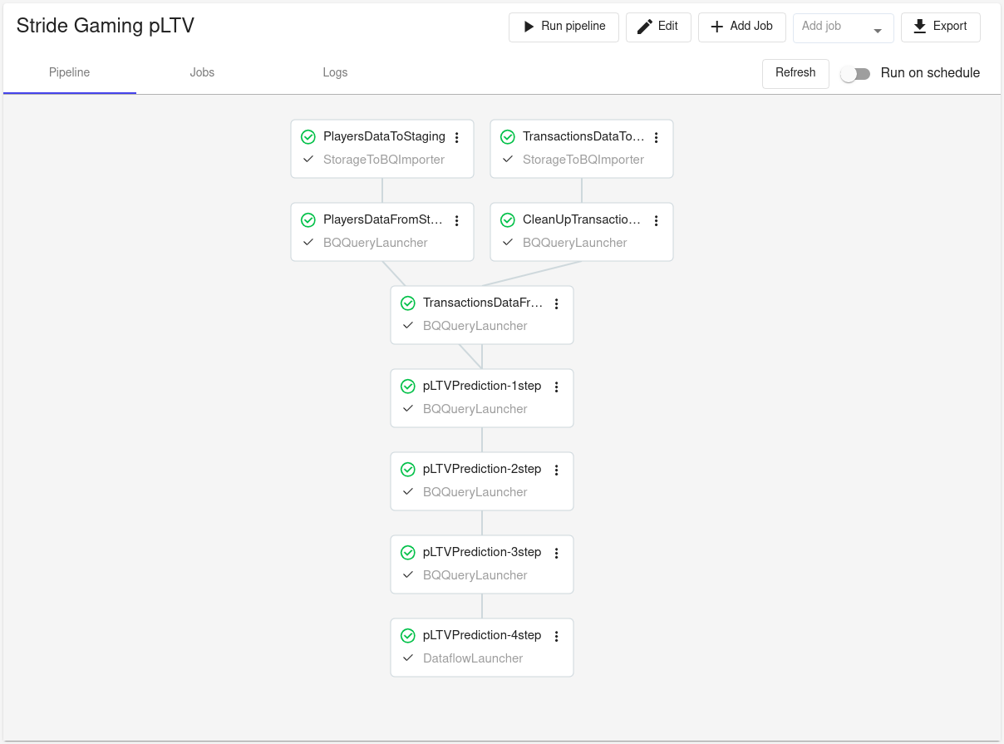Switch to the Jobs tab
This screenshot has height=744, width=1004.
(202, 73)
